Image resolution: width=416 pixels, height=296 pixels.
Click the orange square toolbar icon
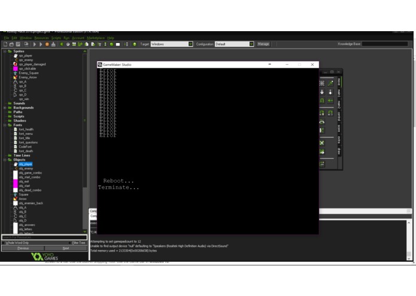click(47, 44)
